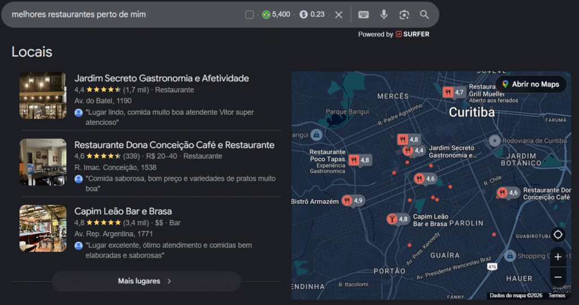This screenshot has height=305, width=579.
Task: Open Google Lens image search
Action: pyautogui.click(x=404, y=15)
